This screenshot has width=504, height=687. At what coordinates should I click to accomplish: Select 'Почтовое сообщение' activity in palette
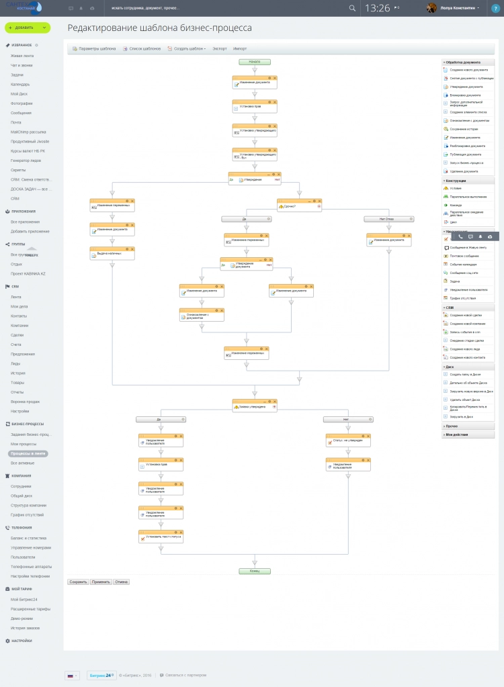464,256
